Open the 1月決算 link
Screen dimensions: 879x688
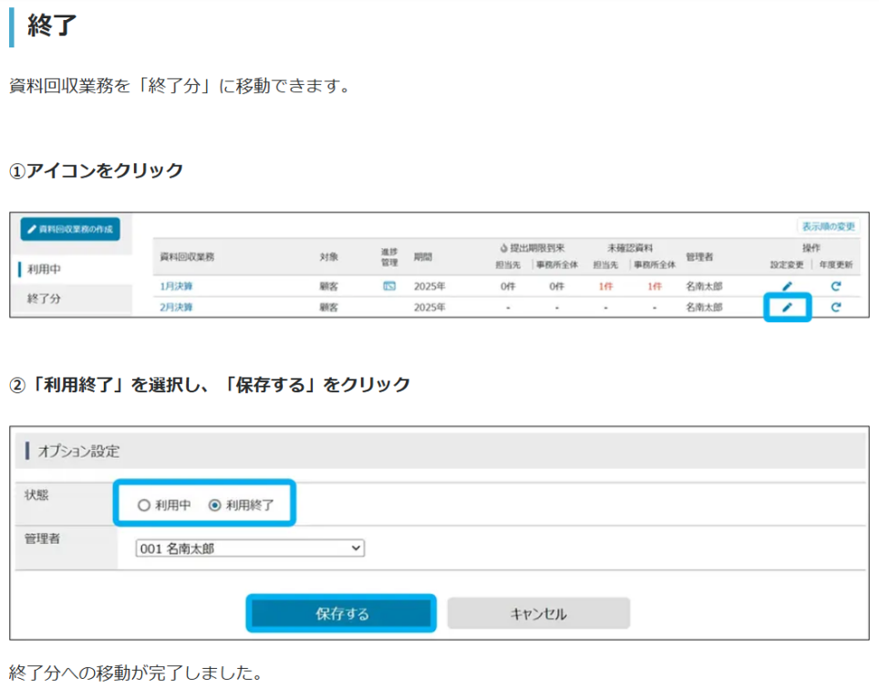[176, 286]
